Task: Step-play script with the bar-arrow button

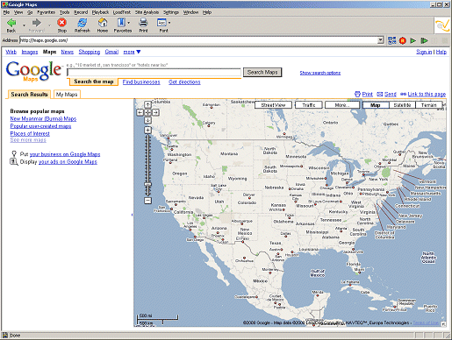Action: [x=424, y=40]
